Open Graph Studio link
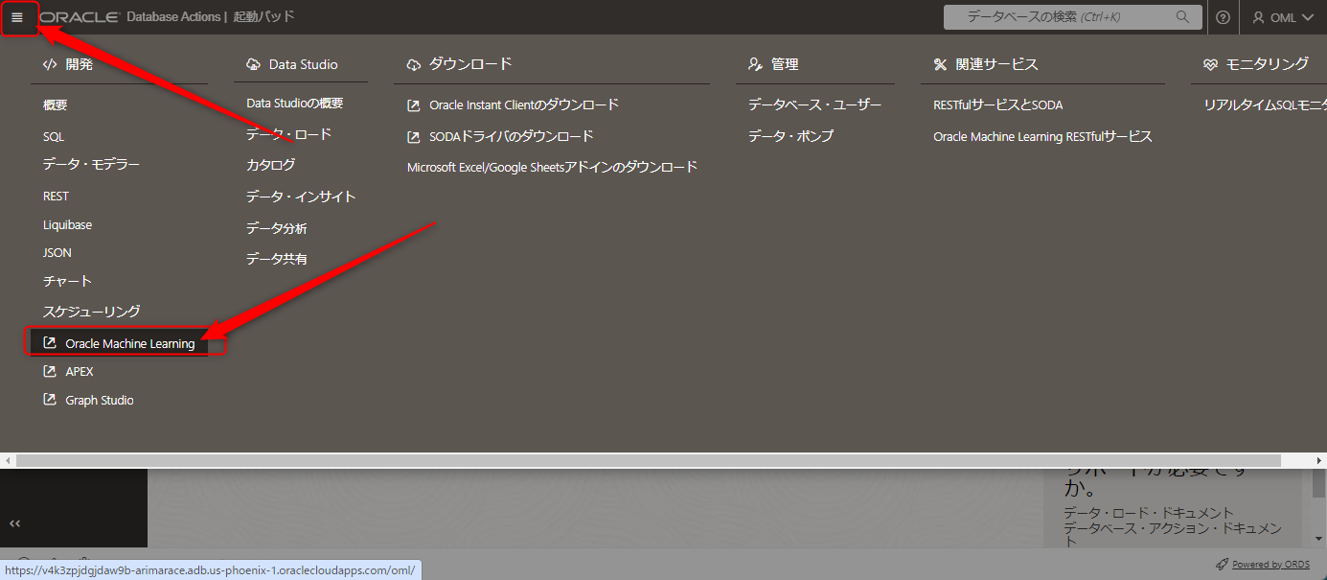 tap(100, 401)
